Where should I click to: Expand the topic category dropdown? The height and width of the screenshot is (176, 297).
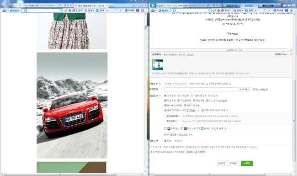pos(175,84)
